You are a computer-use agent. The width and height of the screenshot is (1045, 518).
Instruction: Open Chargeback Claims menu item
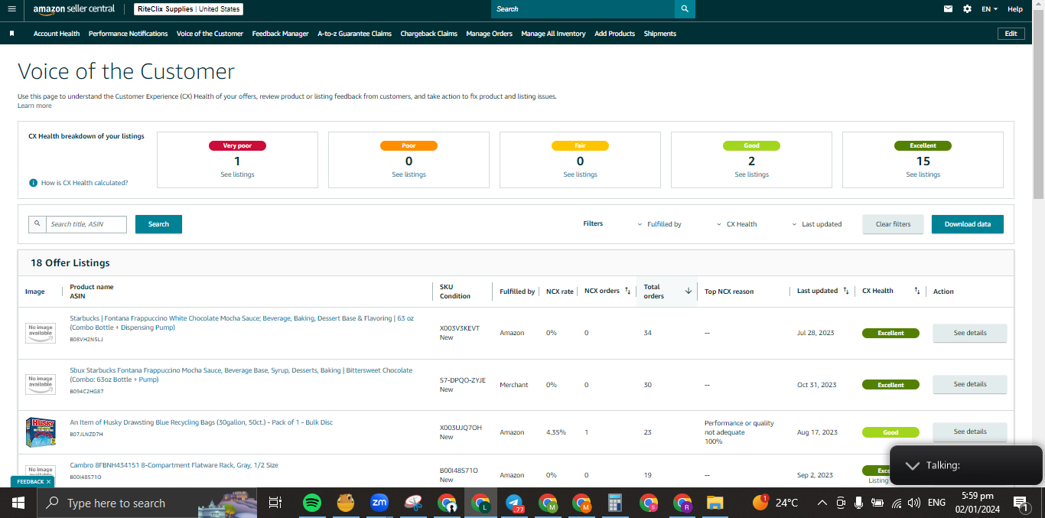click(x=428, y=34)
